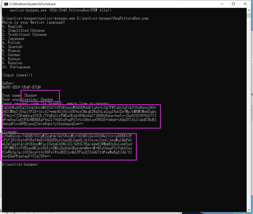
Task: Click the '1. Simplified Chinese' line
Action: pos(23,30)
